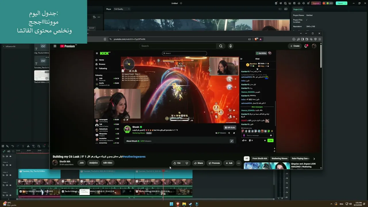Click the dislike thumbs-down button
368x207 pixels.
pyautogui.click(x=187, y=163)
